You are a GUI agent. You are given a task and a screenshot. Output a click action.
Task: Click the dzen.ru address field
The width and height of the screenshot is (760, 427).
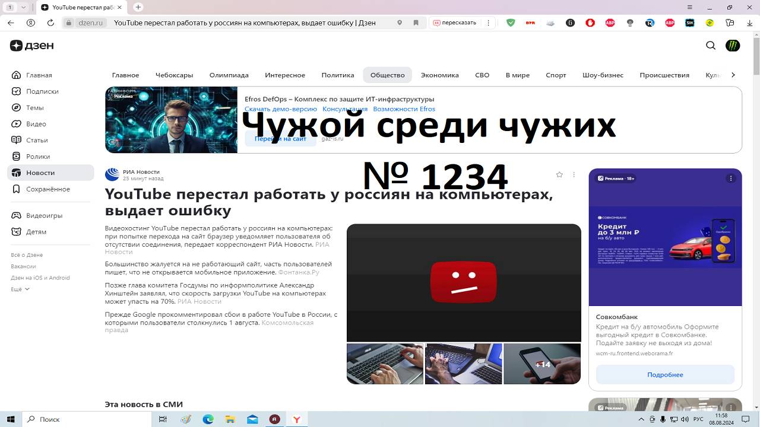tap(90, 23)
